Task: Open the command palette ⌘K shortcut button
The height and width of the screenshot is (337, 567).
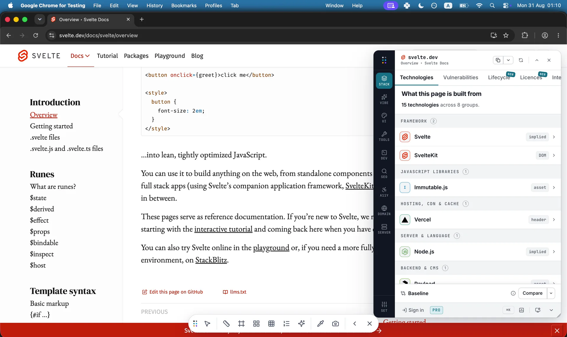Action: (x=508, y=310)
